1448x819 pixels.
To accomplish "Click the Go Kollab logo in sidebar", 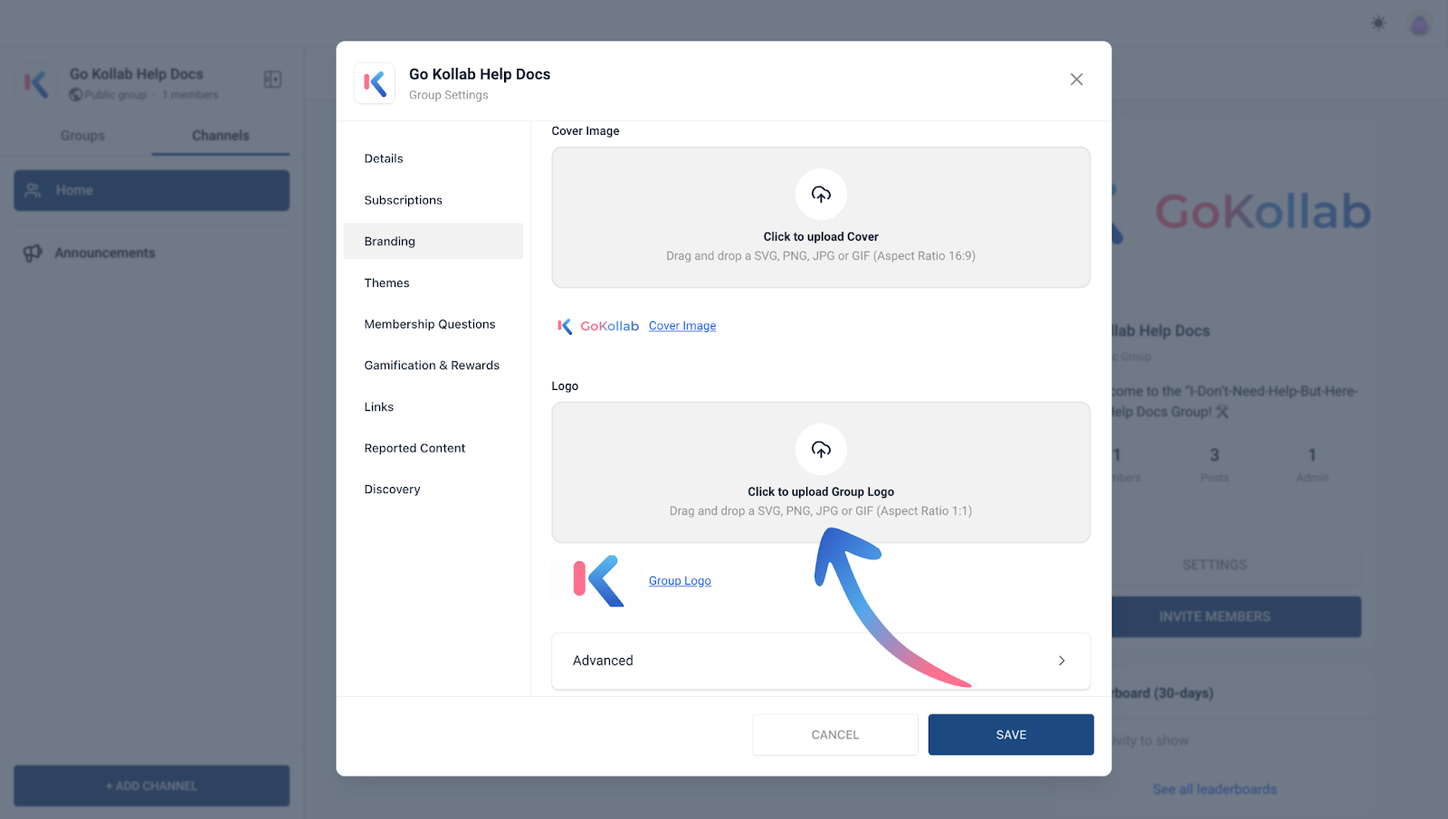I will point(36,84).
